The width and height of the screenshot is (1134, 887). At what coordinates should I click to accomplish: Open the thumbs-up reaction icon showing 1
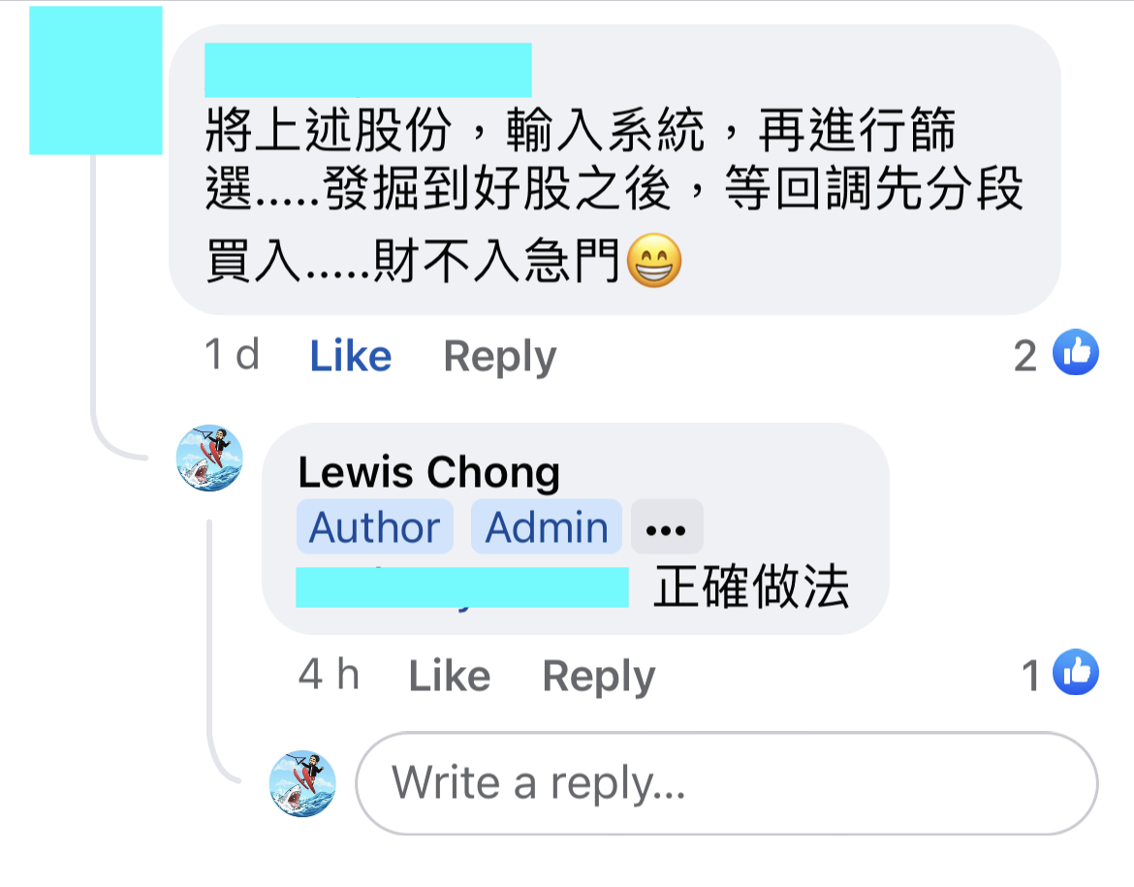(x=1076, y=672)
